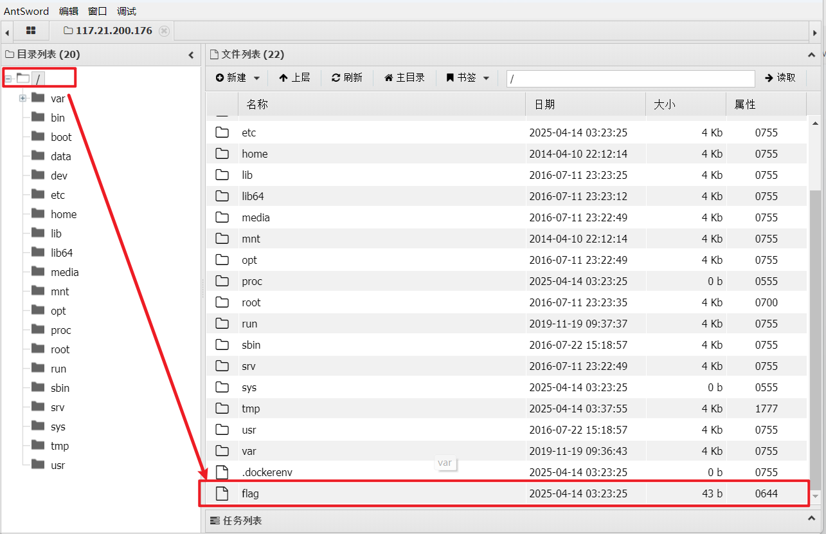Open the home grid tab icon
This screenshot has height=534, width=826.
[30, 30]
